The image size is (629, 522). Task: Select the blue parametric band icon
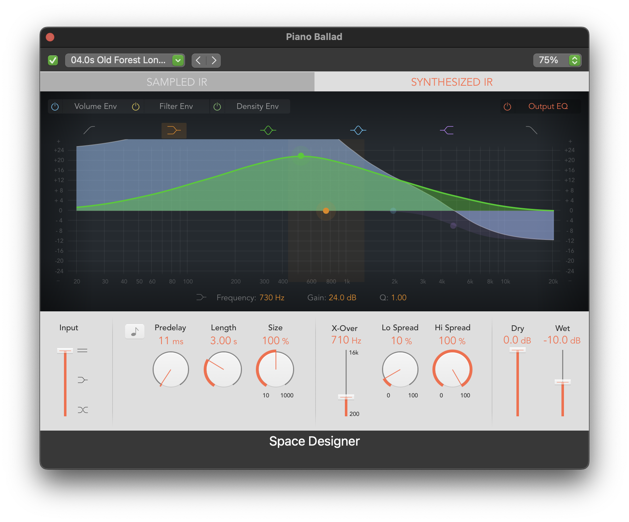point(358,130)
